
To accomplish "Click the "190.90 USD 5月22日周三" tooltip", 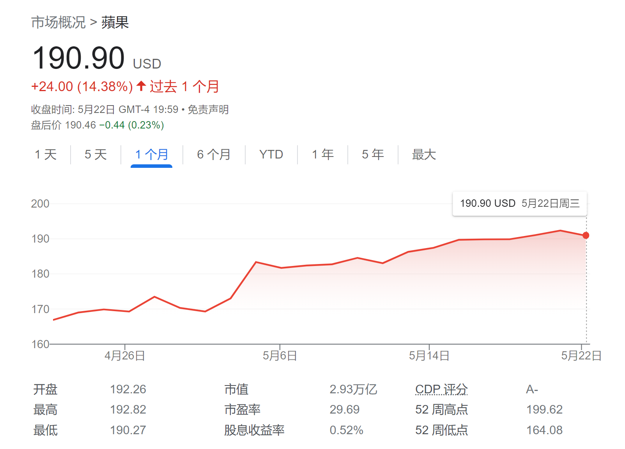I will [520, 203].
